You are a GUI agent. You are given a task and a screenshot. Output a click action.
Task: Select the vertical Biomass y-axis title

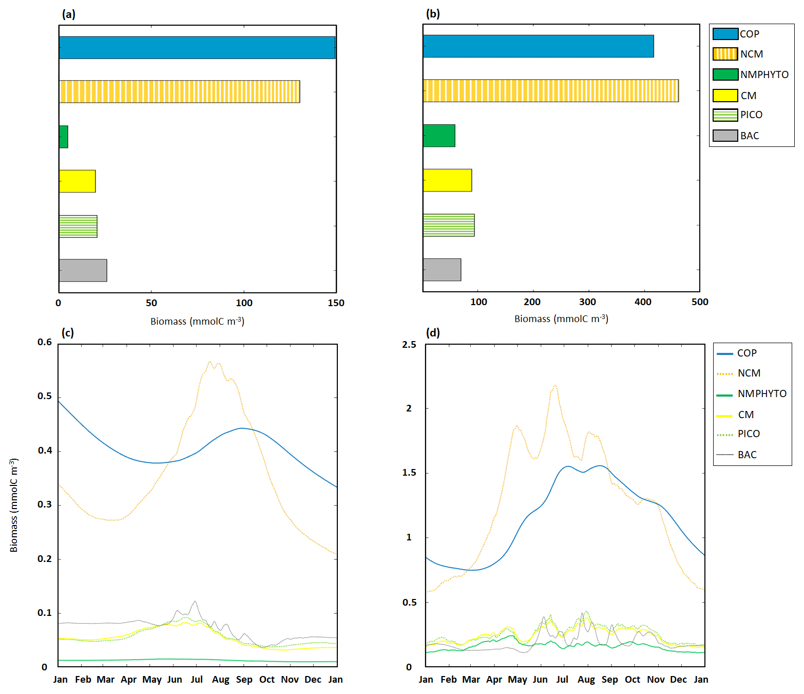(14, 505)
